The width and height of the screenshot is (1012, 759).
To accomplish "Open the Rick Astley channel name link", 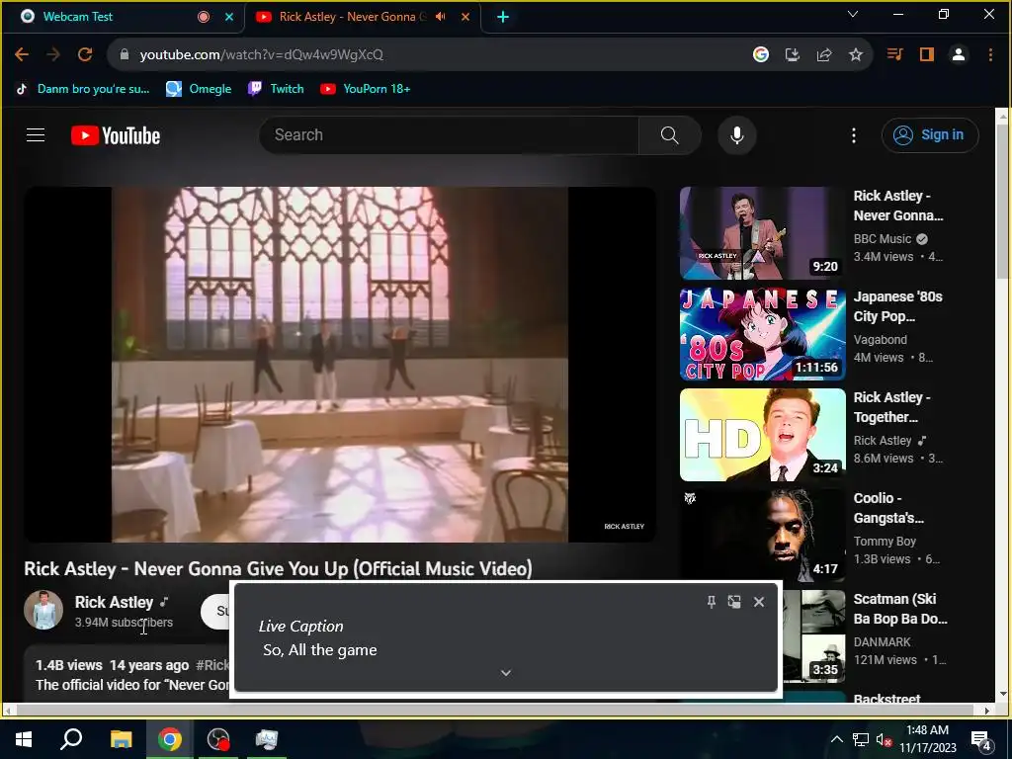I will pos(114,602).
